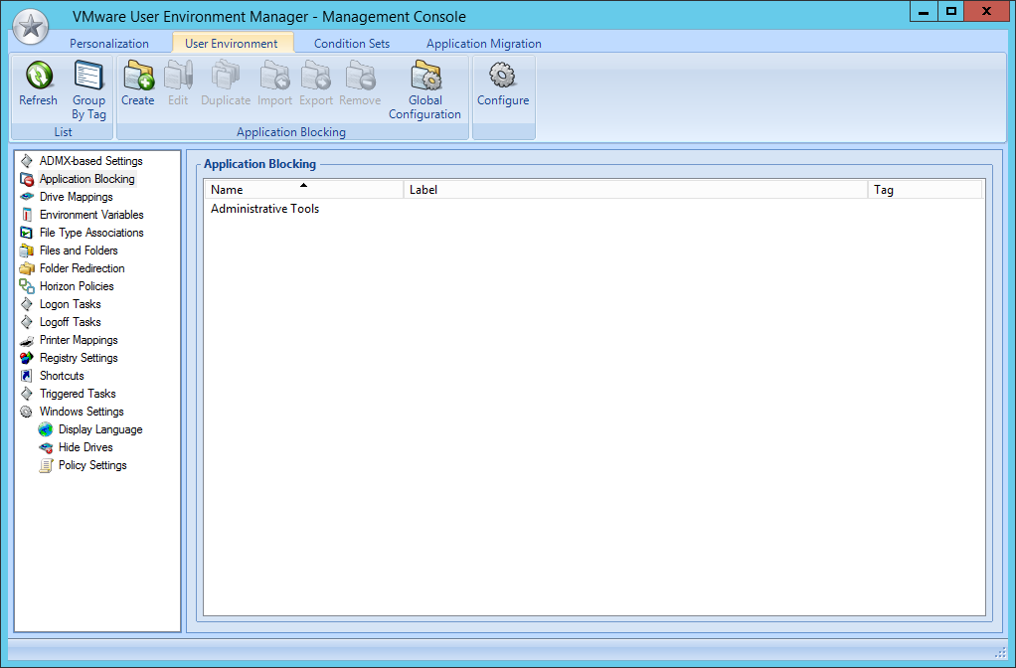This screenshot has width=1016, height=668.
Task: Open the Global Configuration icon
Action: click(x=425, y=76)
